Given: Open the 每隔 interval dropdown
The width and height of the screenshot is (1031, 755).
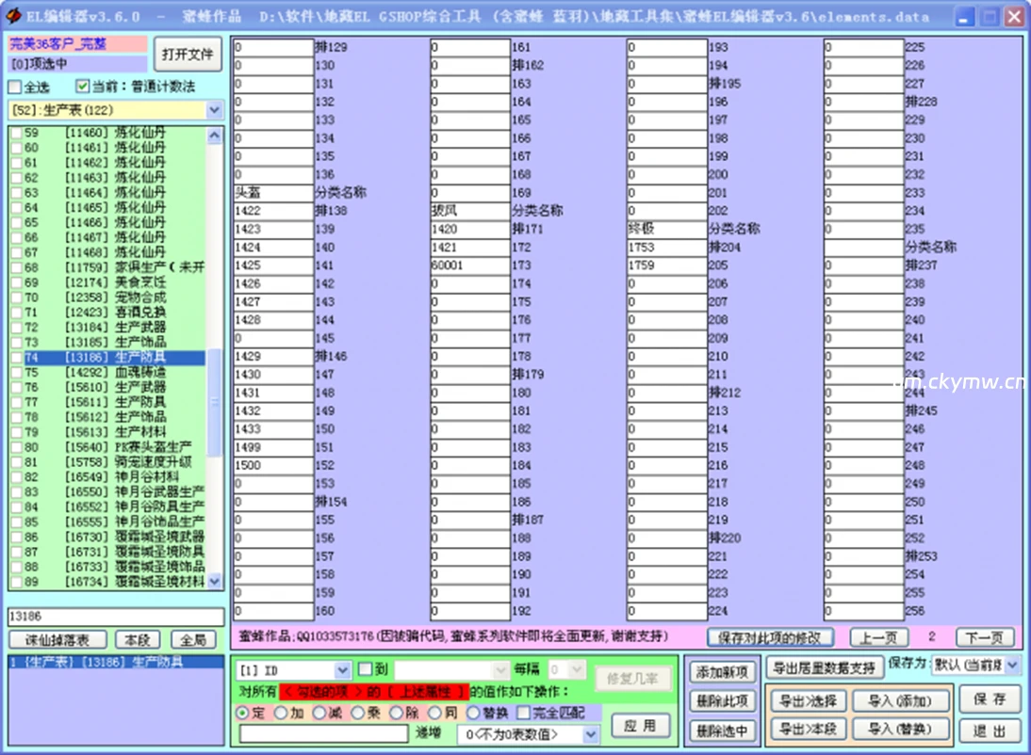Looking at the screenshot, I should [x=577, y=670].
